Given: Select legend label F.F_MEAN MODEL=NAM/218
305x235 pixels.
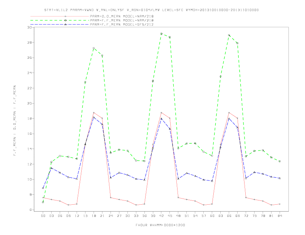Looking at the screenshot, I should 122,20.
